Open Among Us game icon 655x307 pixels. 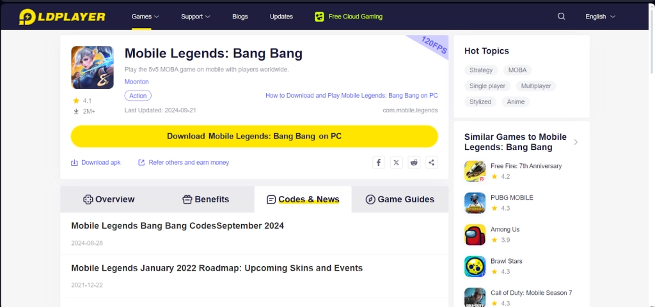475,234
